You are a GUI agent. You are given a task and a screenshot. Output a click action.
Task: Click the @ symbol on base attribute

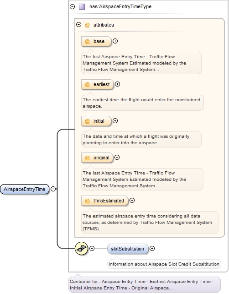point(87,41)
